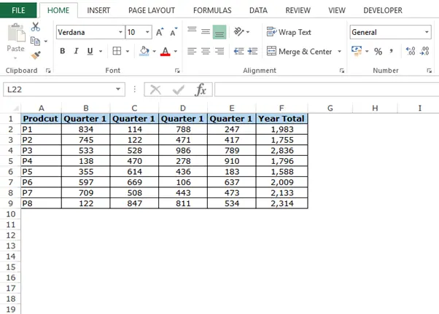
Task: Expand the Font Color dropdown arrow
Action: [176, 51]
